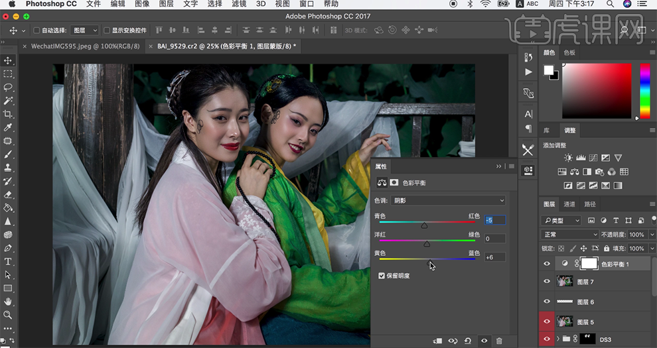Delete adjustment with trash icon

point(499,341)
